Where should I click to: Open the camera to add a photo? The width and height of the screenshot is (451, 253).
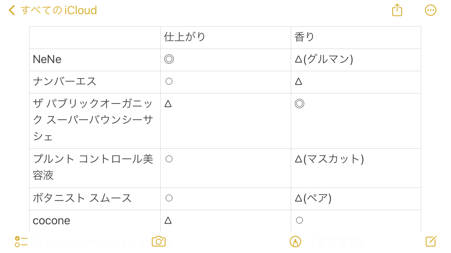coord(159,242)
